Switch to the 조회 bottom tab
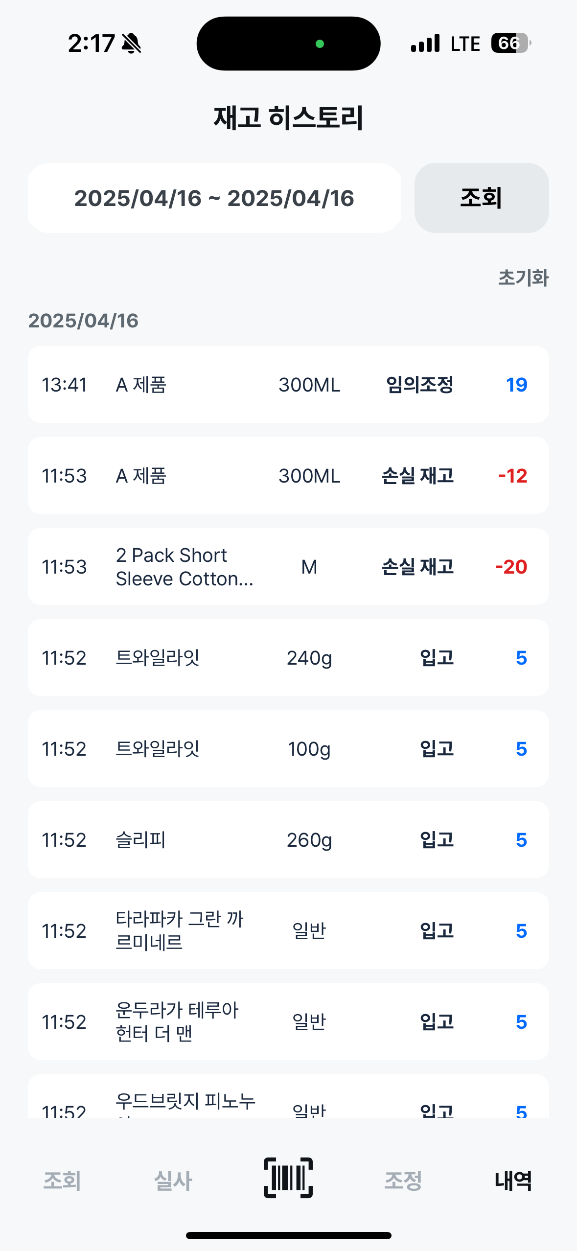Viewport: 577px width, 1251px height. pos(62,1181)
